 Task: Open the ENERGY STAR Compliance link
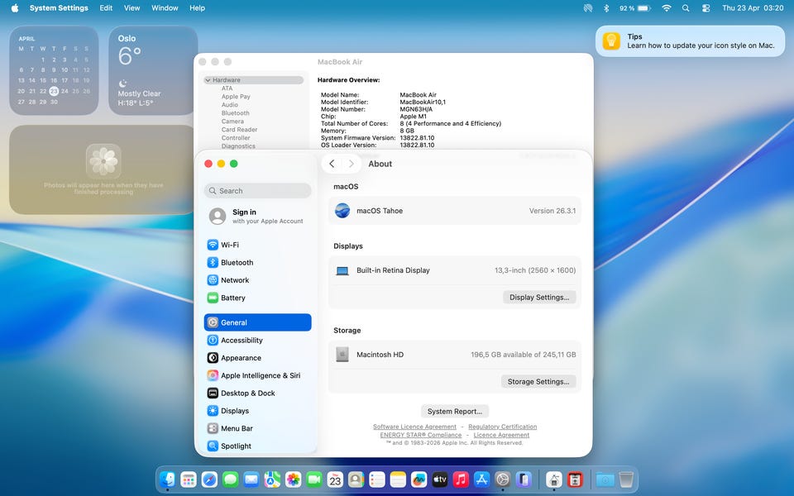(421, 435)
